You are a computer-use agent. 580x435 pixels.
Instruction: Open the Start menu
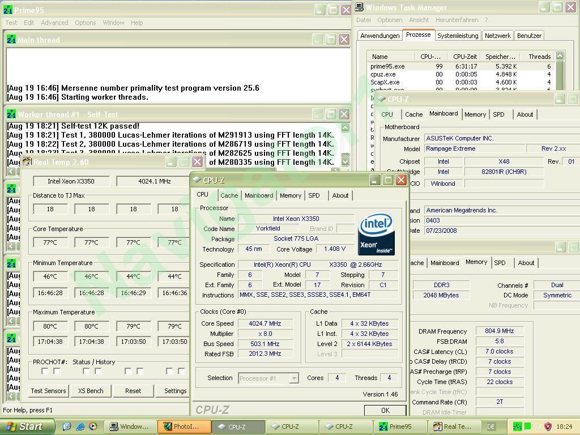(x=27, y=427)
